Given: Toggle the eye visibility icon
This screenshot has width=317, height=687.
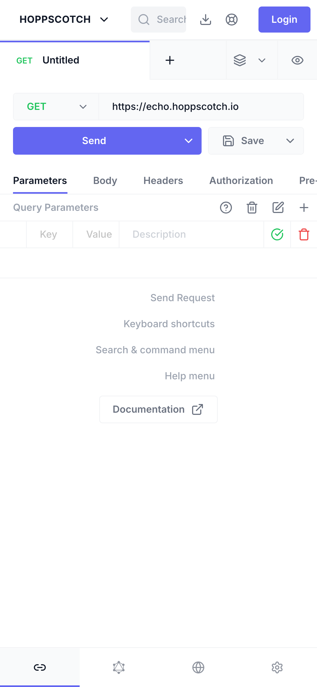Looking at the screenshot, I should 297,60.
